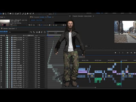Viewport: 136px width, 102px height.
Task: Select the arrow Selection tool
Action: [1, 14]
